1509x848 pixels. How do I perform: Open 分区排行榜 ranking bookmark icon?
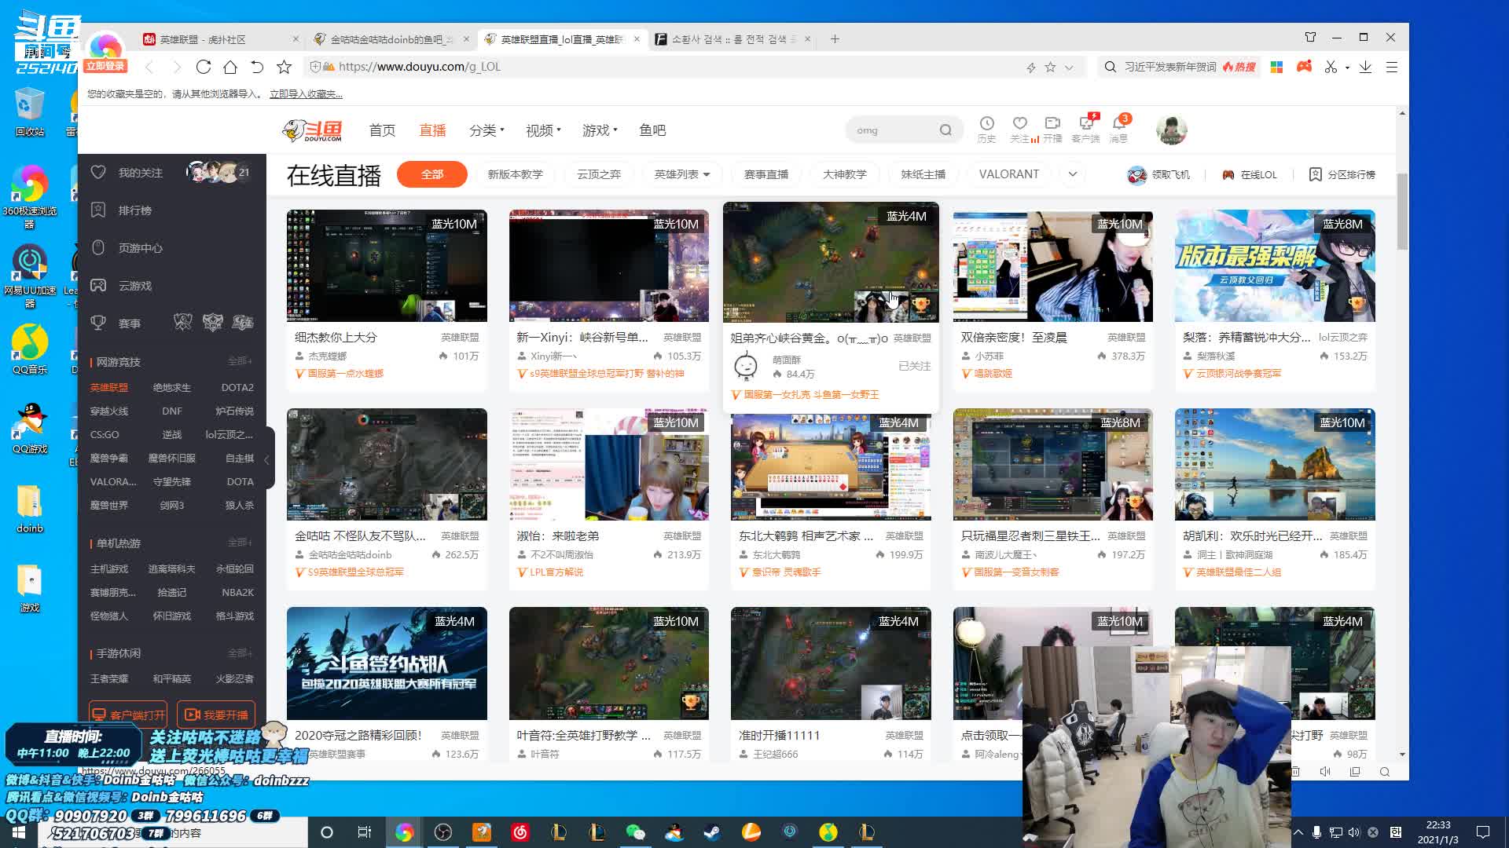point(1316,174)
